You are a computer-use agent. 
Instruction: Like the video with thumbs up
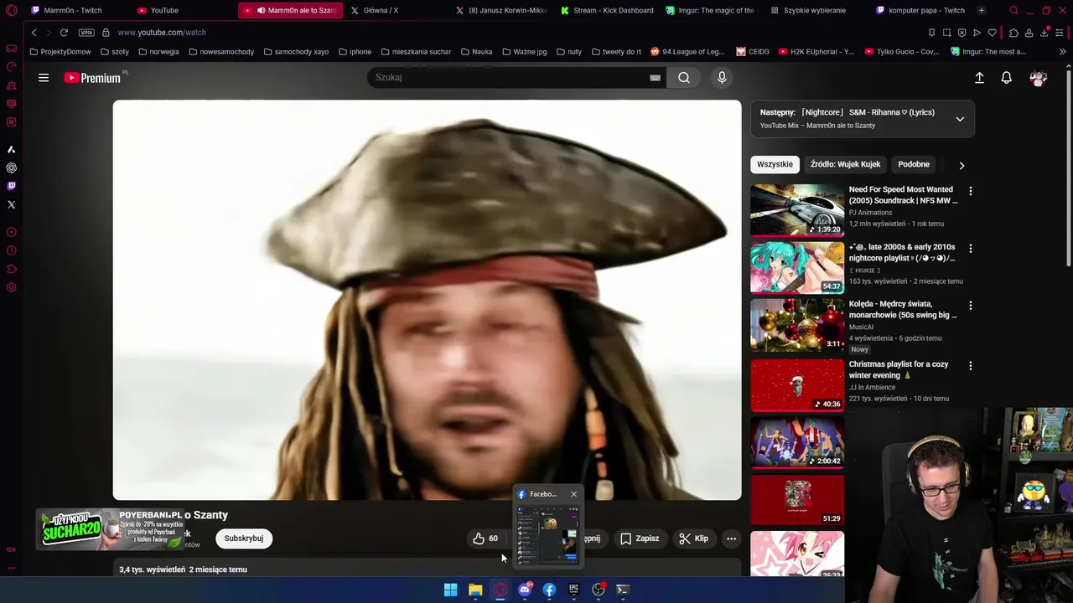point(486,539)
